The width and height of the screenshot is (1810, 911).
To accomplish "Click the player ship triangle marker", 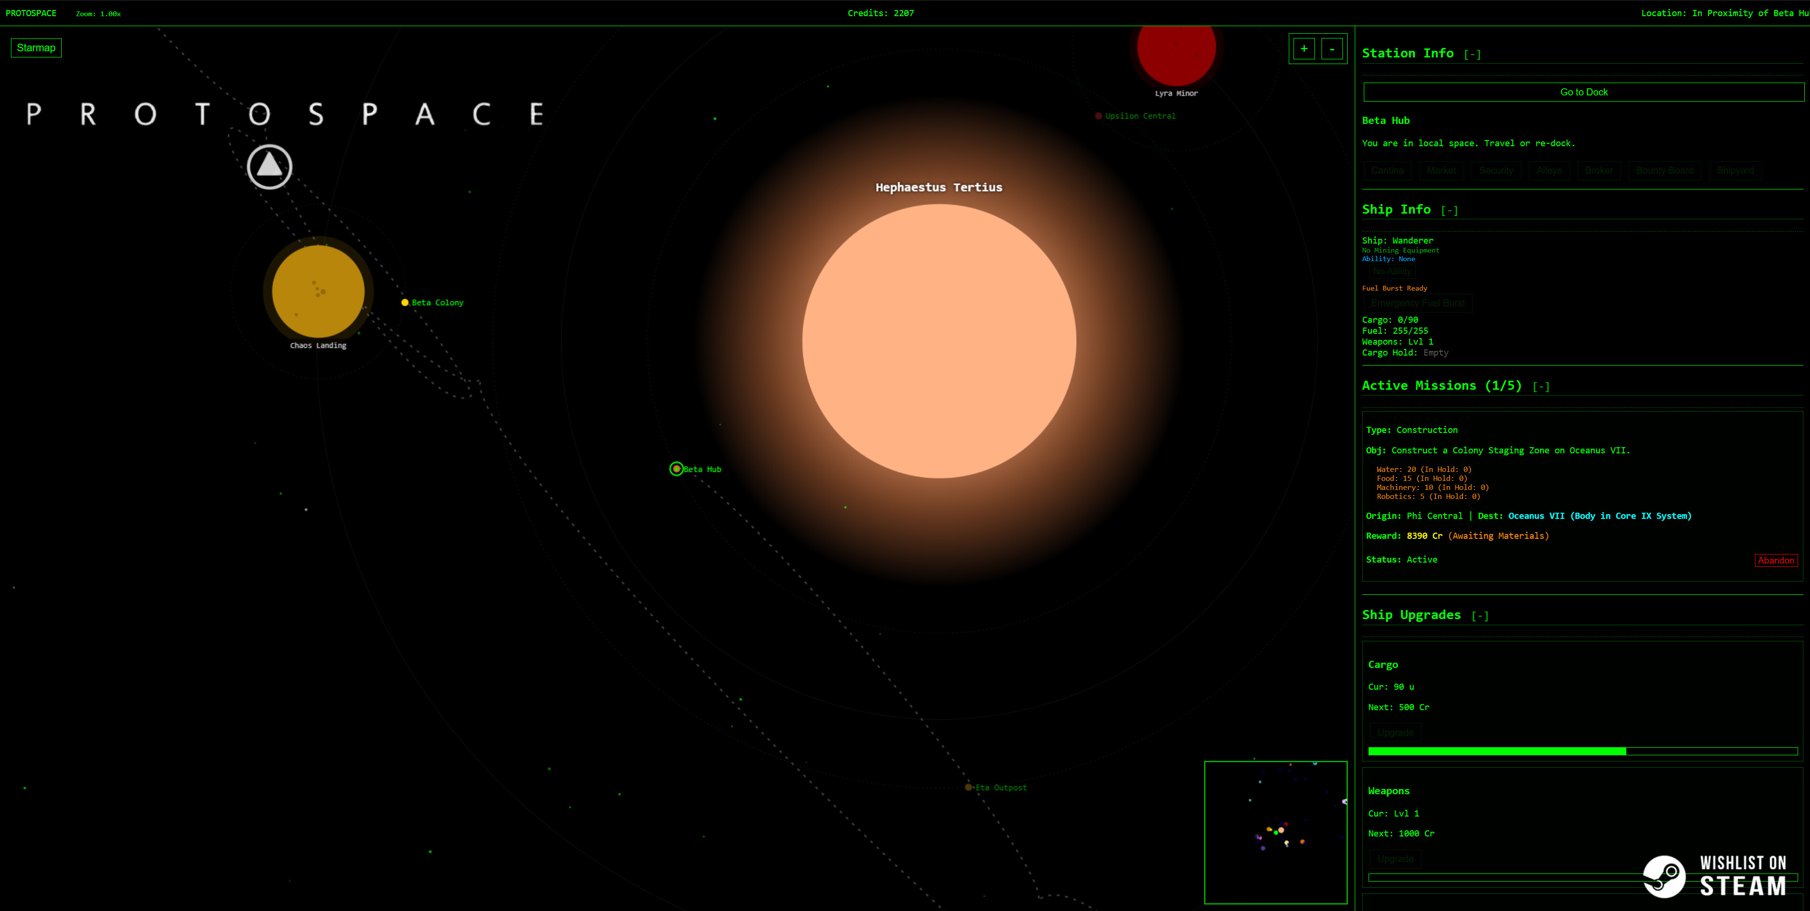I will (269, 167).
